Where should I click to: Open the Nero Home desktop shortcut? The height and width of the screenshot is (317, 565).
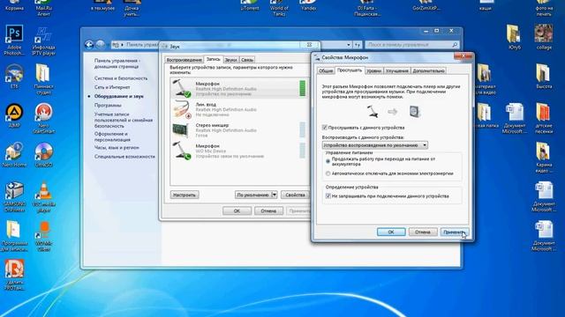(14, 155)
